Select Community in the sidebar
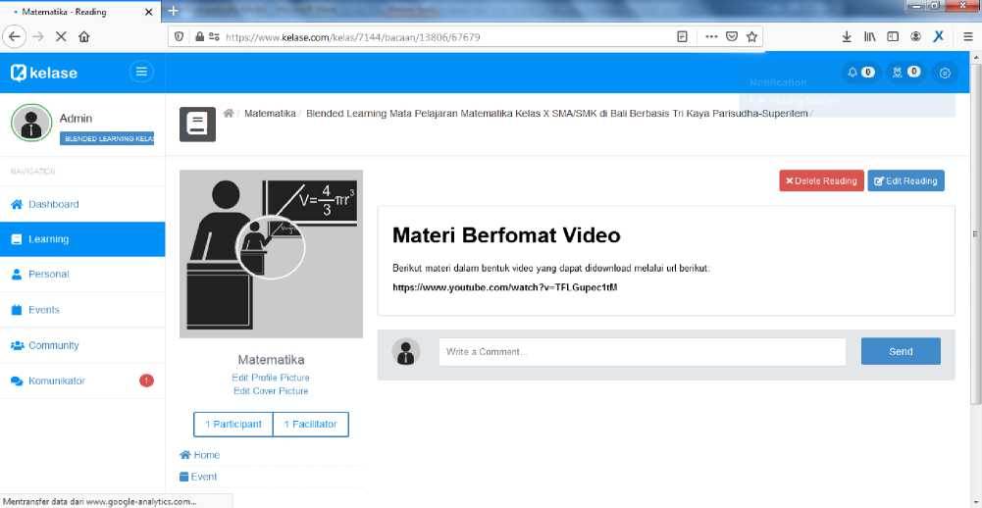982x508 pixels. [x=53, y=345]
